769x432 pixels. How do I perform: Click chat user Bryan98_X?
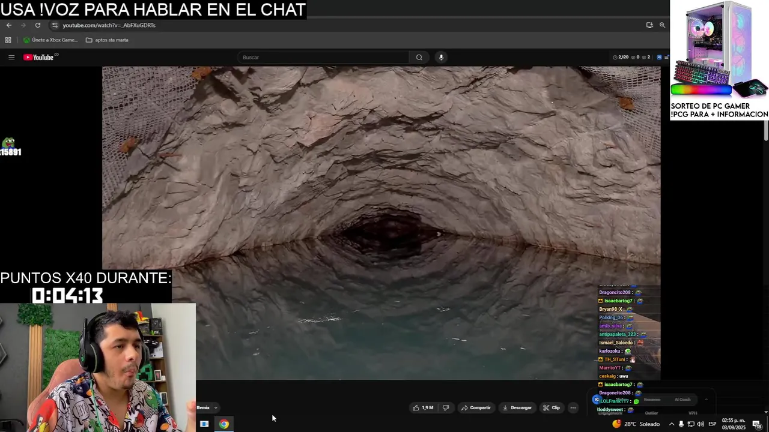611,310
